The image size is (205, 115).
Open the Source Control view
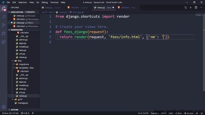coord(4,25)
